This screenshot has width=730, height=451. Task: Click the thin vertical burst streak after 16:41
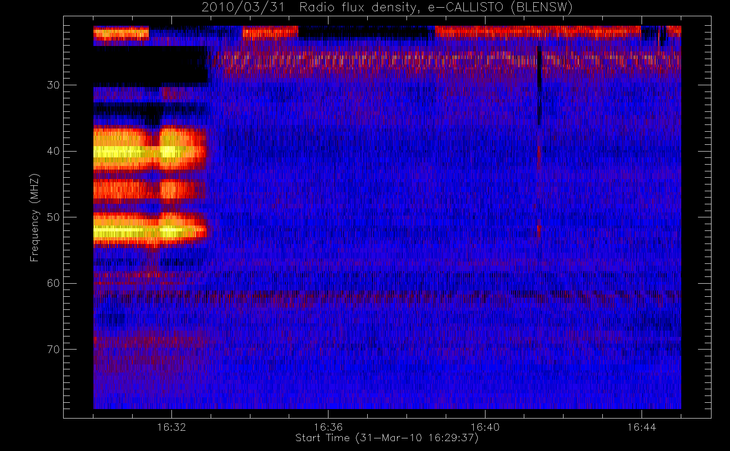[x=539, y=142]
